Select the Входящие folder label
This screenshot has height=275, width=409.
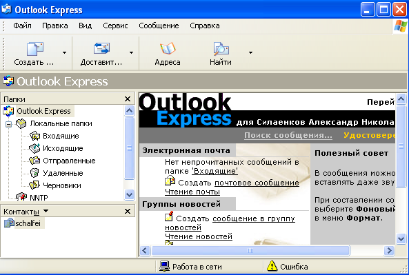coord(61,136)
